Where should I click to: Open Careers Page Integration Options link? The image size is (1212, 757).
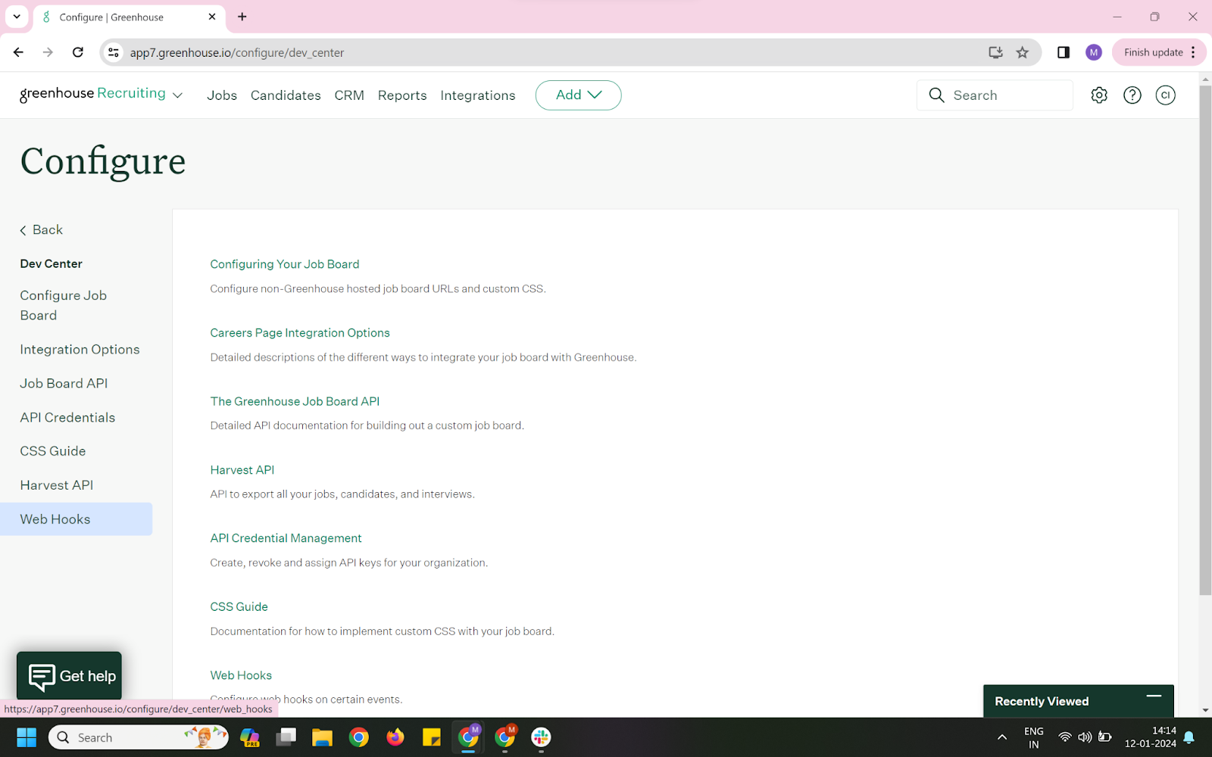coord(300,333)
